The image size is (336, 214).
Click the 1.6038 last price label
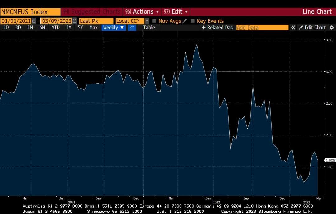coord(330,161)
